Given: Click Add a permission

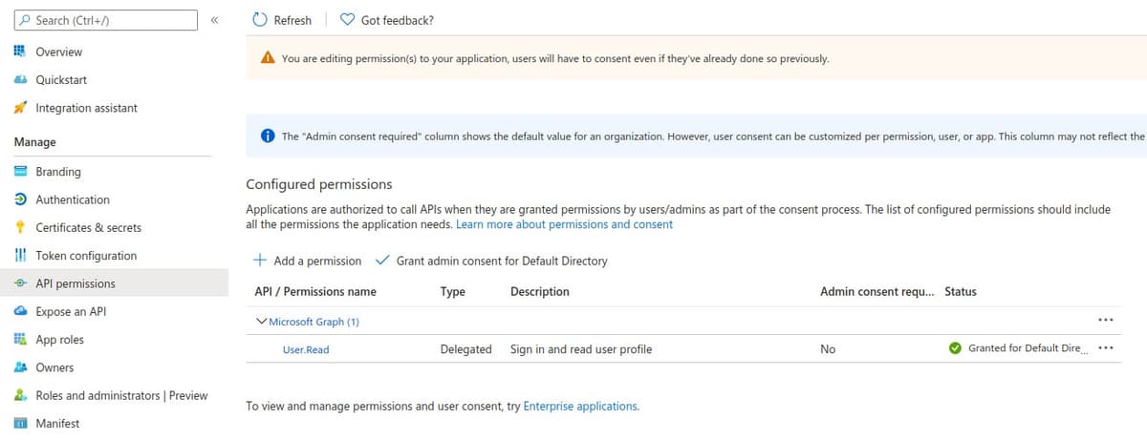Looking at the screenshot, I should (x=308, y=261).
